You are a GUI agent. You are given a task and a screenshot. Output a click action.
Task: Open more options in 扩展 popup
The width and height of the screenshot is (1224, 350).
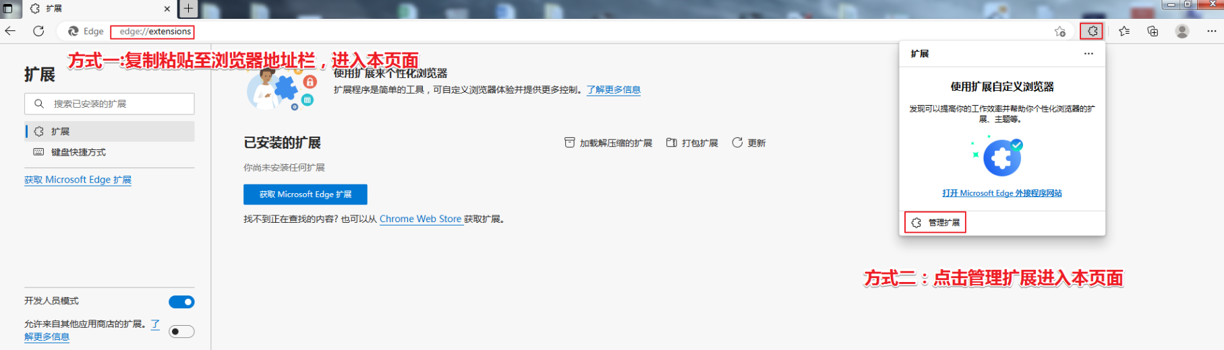pyautogui.click(x=1088, y=54)
